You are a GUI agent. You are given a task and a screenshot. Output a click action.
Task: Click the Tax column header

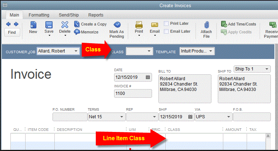[253, 129]
